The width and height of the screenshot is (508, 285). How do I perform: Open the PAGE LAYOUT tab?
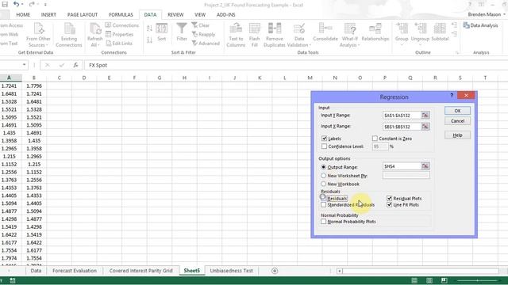[x=83, y=15]
